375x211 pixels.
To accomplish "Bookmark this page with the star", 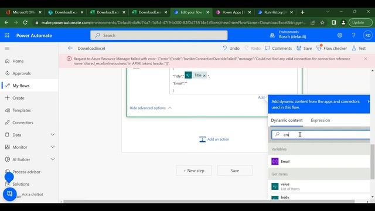I will [322, 22].
